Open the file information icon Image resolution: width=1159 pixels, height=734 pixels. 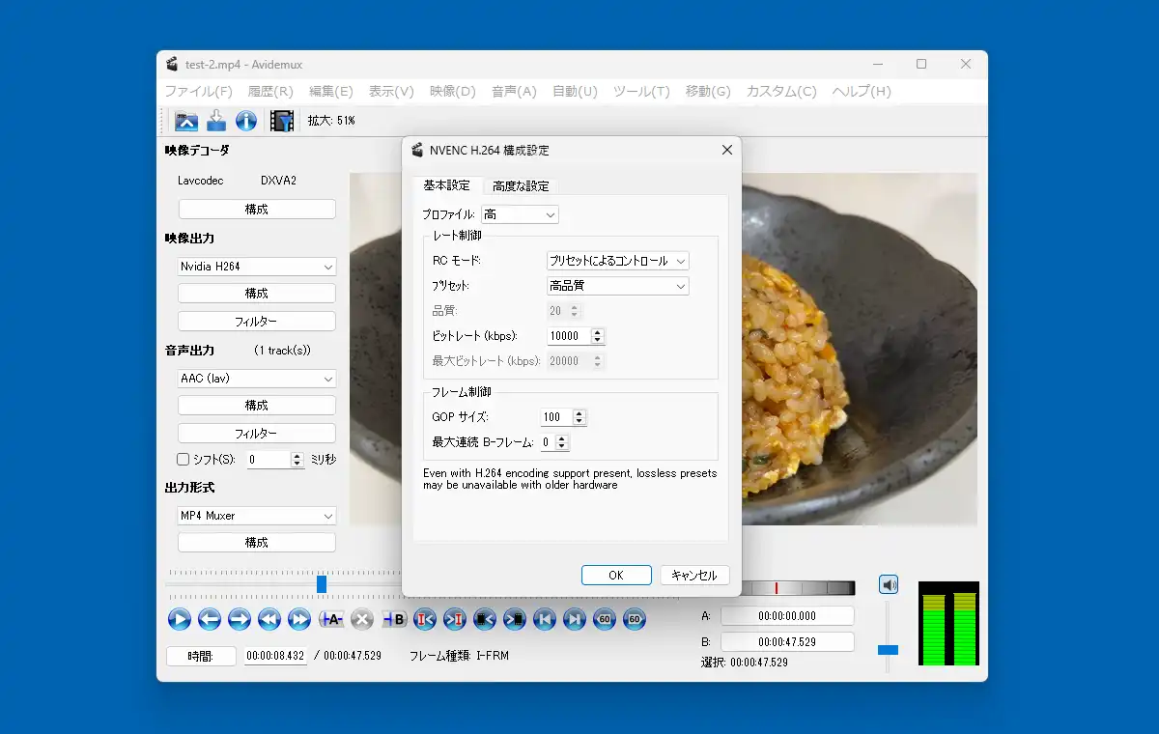point(246,121)
